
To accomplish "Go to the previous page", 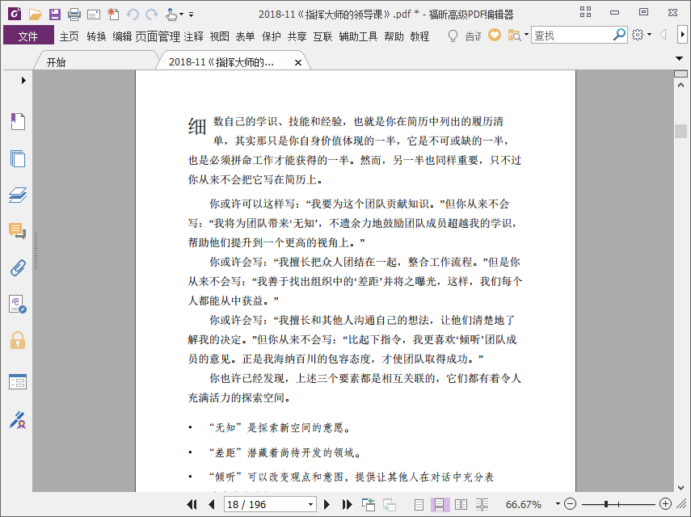I will click(212, 504).
